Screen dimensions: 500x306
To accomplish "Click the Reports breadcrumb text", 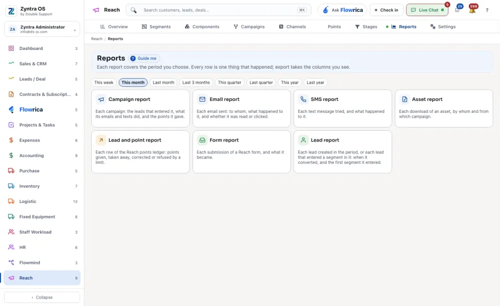I will (x=116, y=39).
